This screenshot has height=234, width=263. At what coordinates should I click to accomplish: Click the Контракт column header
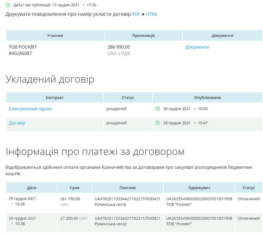pos(55,97)
